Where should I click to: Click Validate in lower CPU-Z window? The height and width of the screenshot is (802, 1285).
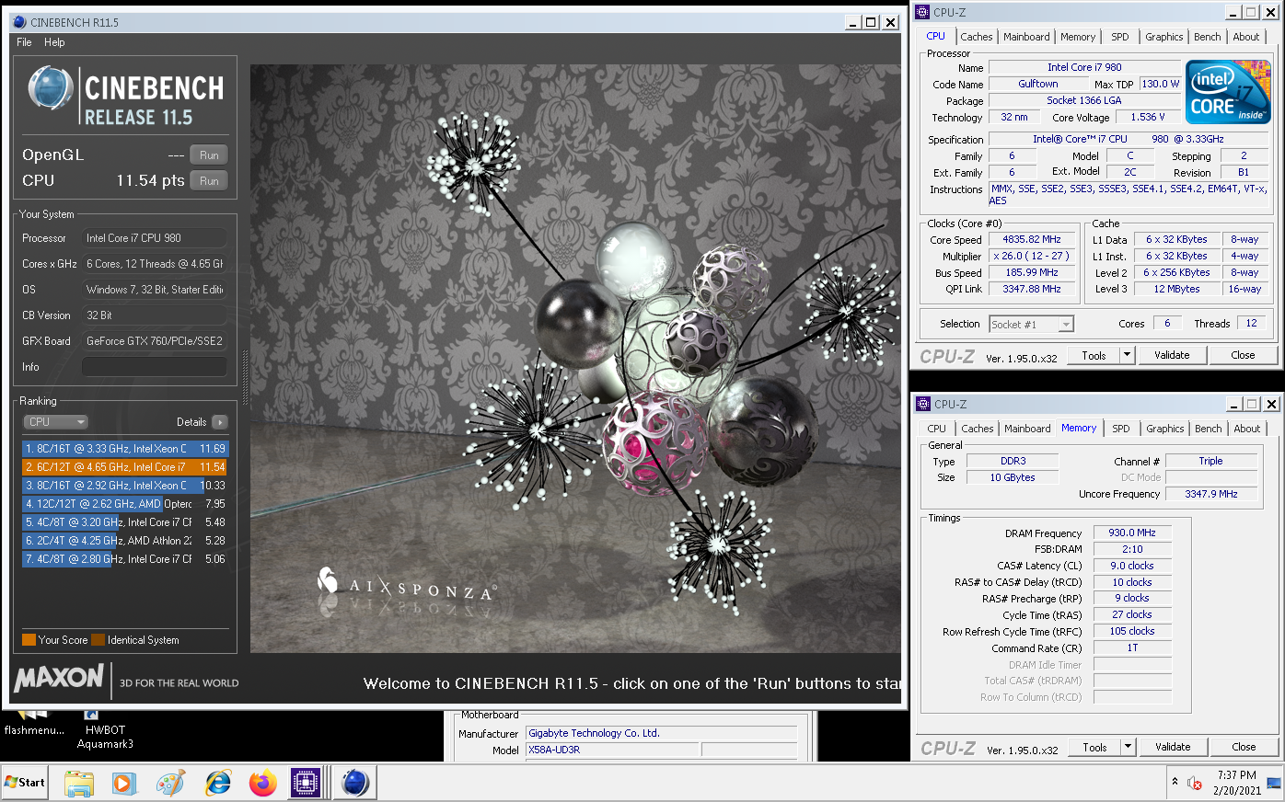tap(1173, 747)
